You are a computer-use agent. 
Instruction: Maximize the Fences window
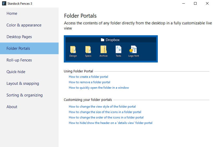pyautogui.click(x=195, y=3)
